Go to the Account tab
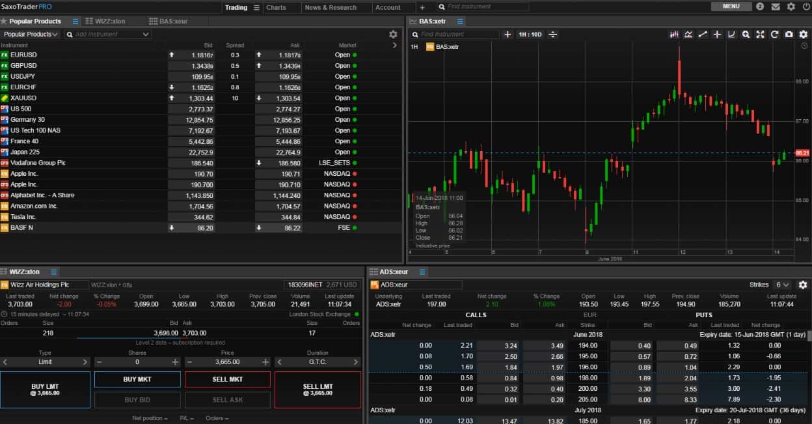Image resolution: width=812 pixels, height=424 pixels. 388,7
